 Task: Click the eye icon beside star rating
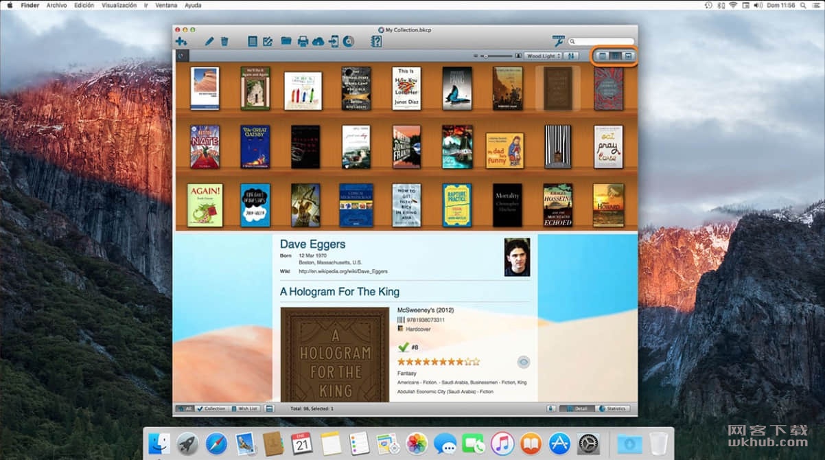tap(524, 362)
